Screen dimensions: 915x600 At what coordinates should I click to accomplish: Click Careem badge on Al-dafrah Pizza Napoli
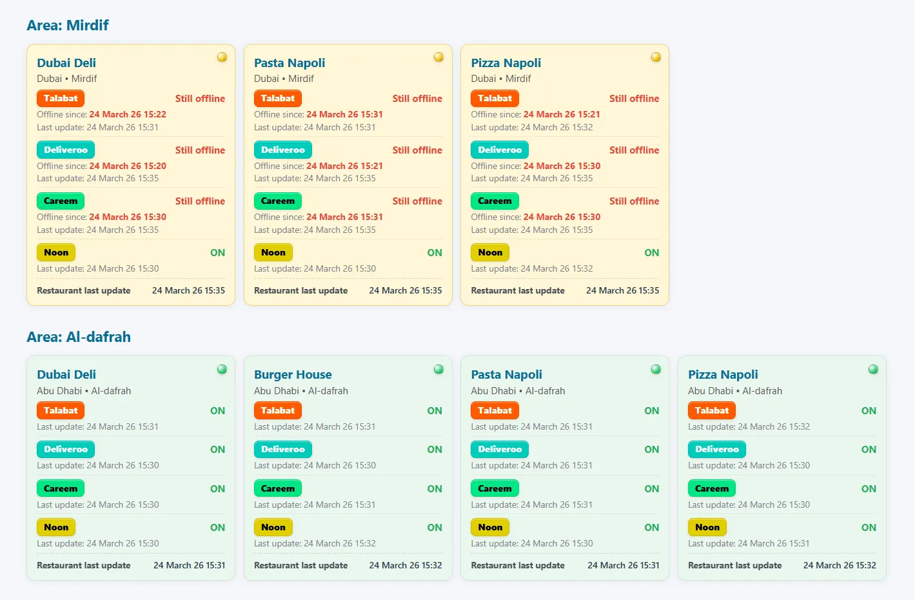[x=712, y=488]
